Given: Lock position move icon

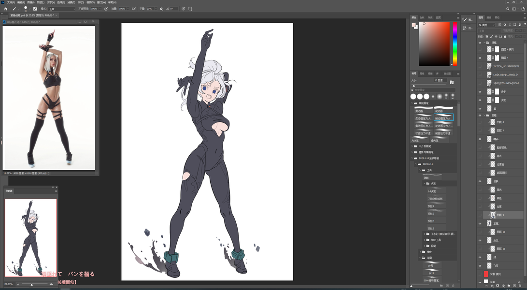Looking at the screenshot, I should [496, 36].
